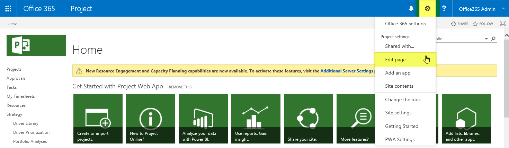Click into the search this site box
Viewport: 509px width, 148px height.
[x=459, y=39]
